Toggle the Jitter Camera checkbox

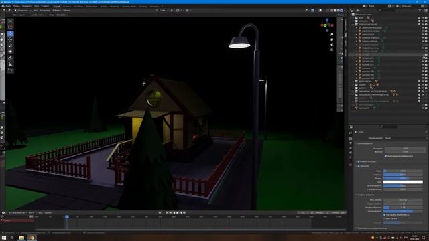tap(385, 218)
